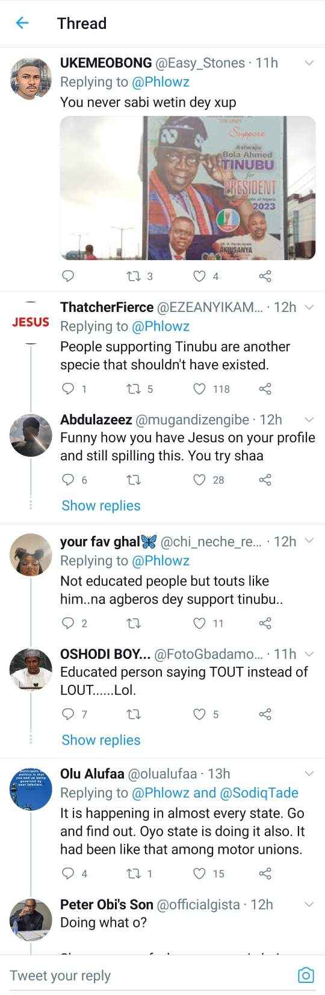The height and width of the screenshot is (995, 325).
Task: Like UKEMEOBONG's tweet with 4 likes
Action: click(199, 276)
